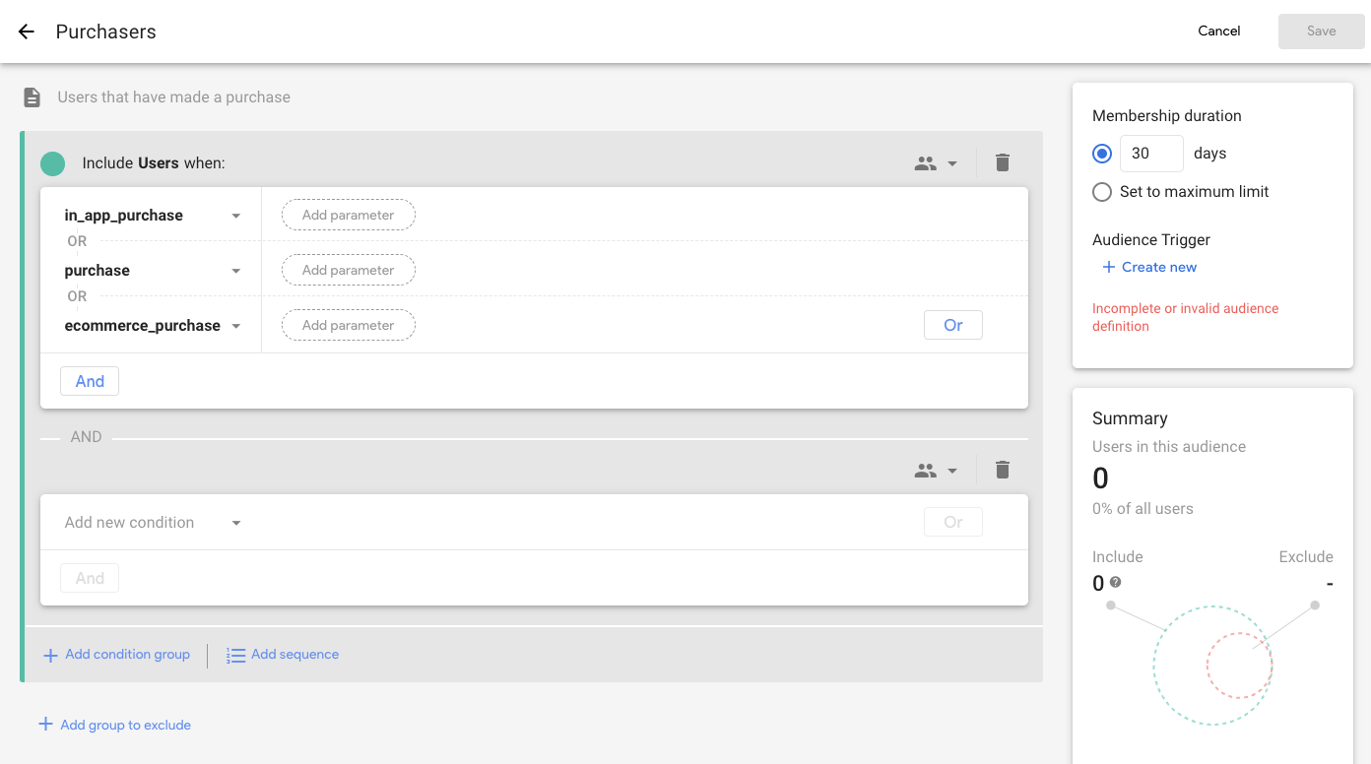The image size is (1371, 764).
Task: Click the Add sequence list icon
Action: [x=236, y=655]
